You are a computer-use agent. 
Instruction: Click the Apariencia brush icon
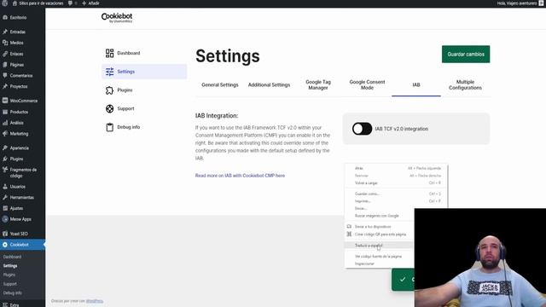[5, 148]
